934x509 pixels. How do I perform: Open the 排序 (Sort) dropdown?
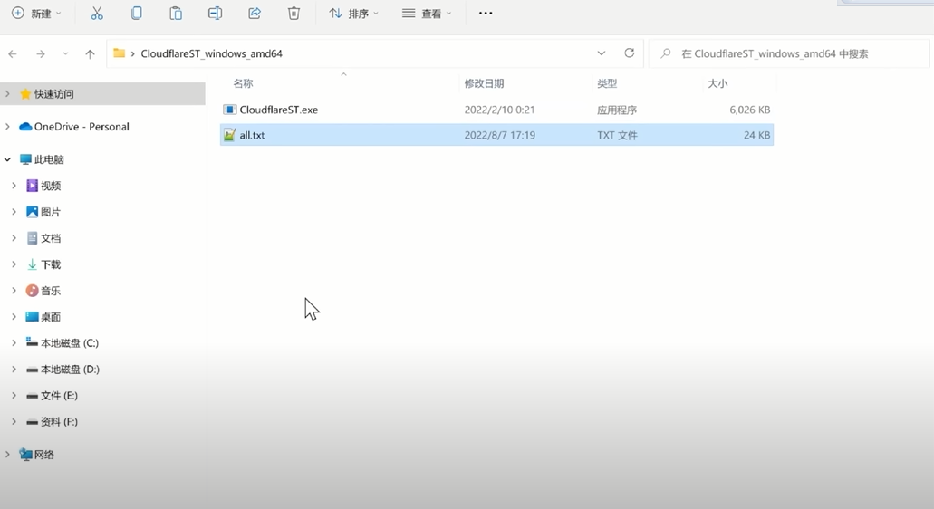354,14
